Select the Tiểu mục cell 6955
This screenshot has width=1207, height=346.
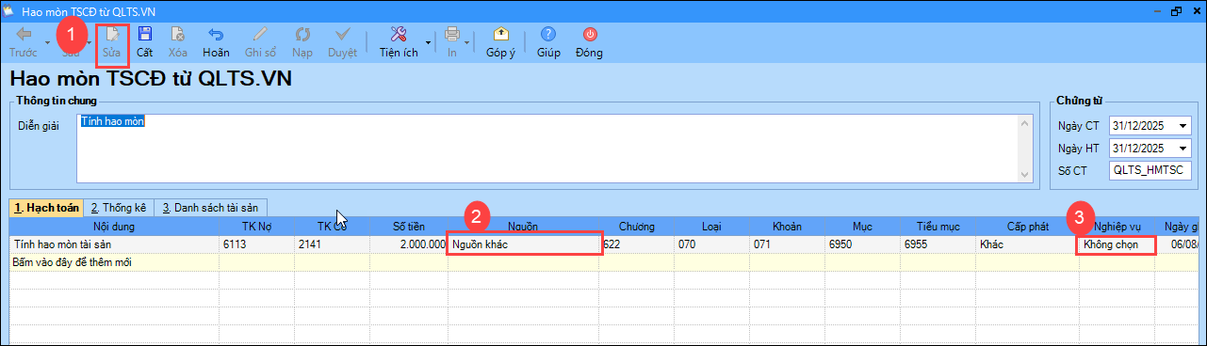(x=938, y=244)
